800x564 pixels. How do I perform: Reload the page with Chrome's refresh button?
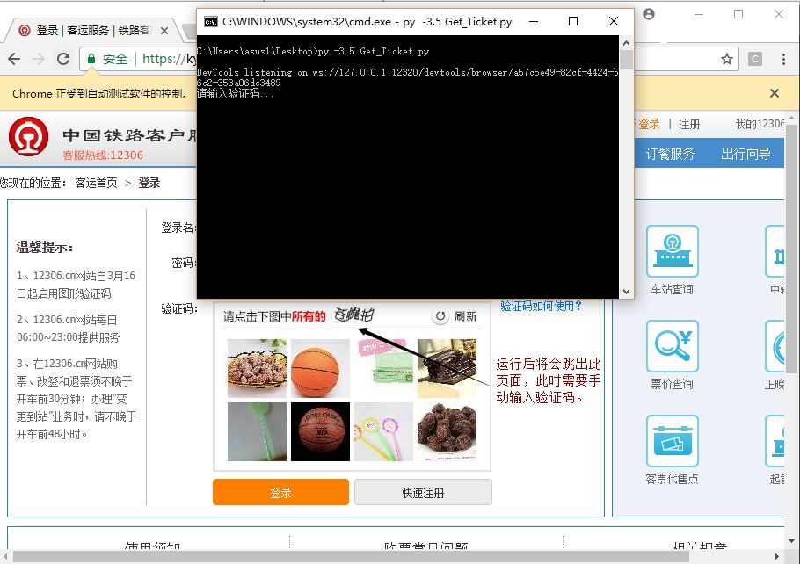[x=63, y=59]
